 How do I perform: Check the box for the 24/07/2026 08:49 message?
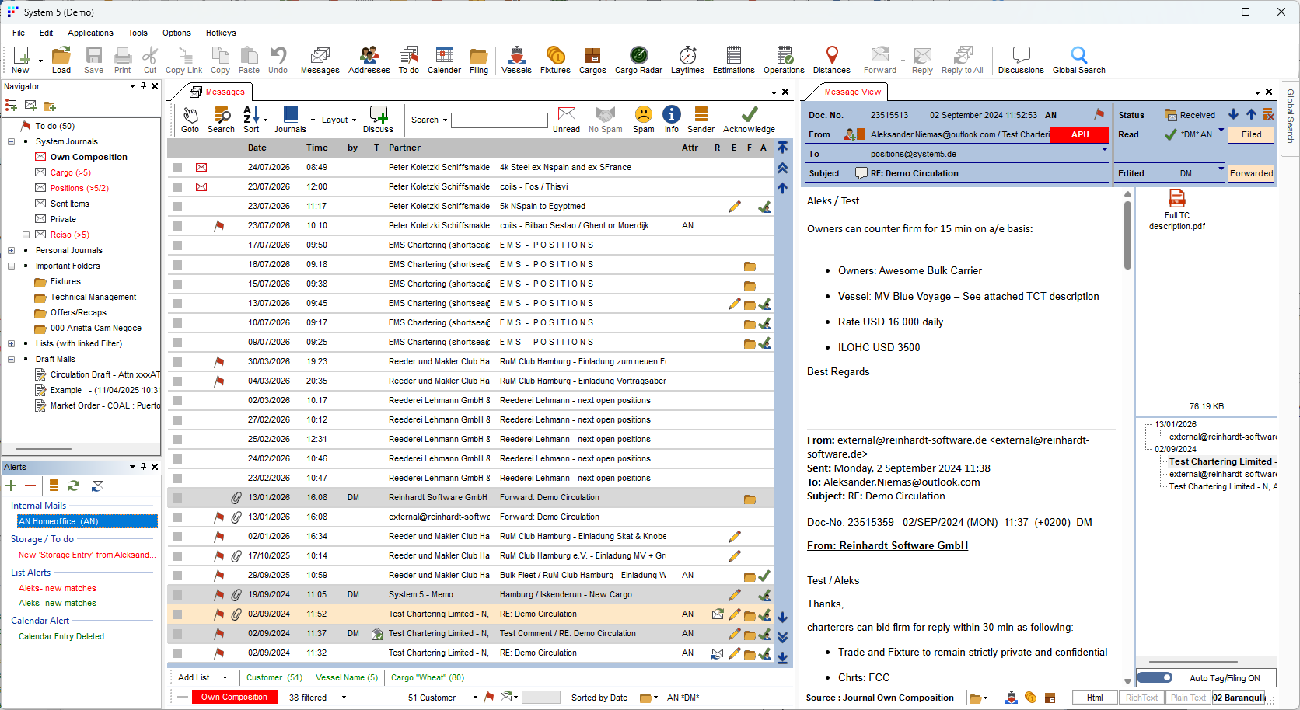tap(177, 168)
